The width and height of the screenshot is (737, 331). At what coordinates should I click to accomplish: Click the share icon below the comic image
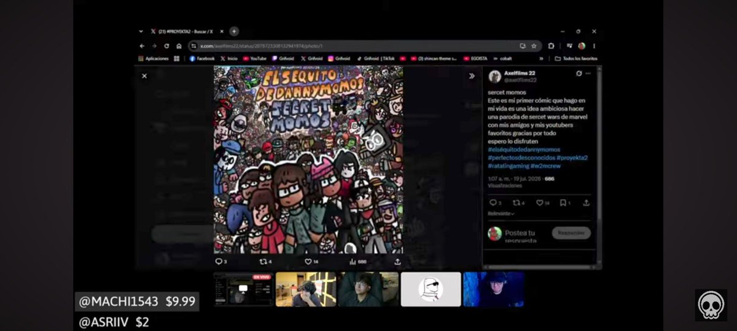397,262
